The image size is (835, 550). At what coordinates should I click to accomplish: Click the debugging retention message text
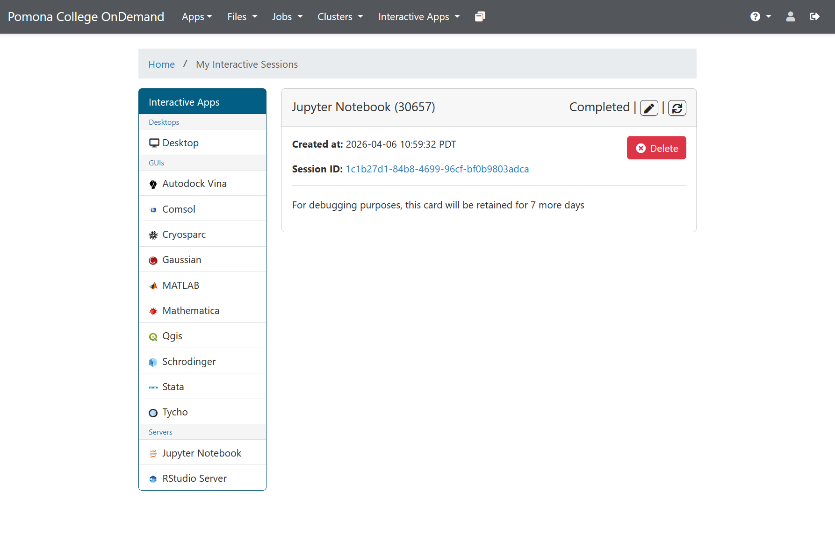438,205
